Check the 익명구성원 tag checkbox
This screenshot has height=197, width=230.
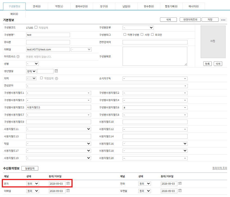125,35
